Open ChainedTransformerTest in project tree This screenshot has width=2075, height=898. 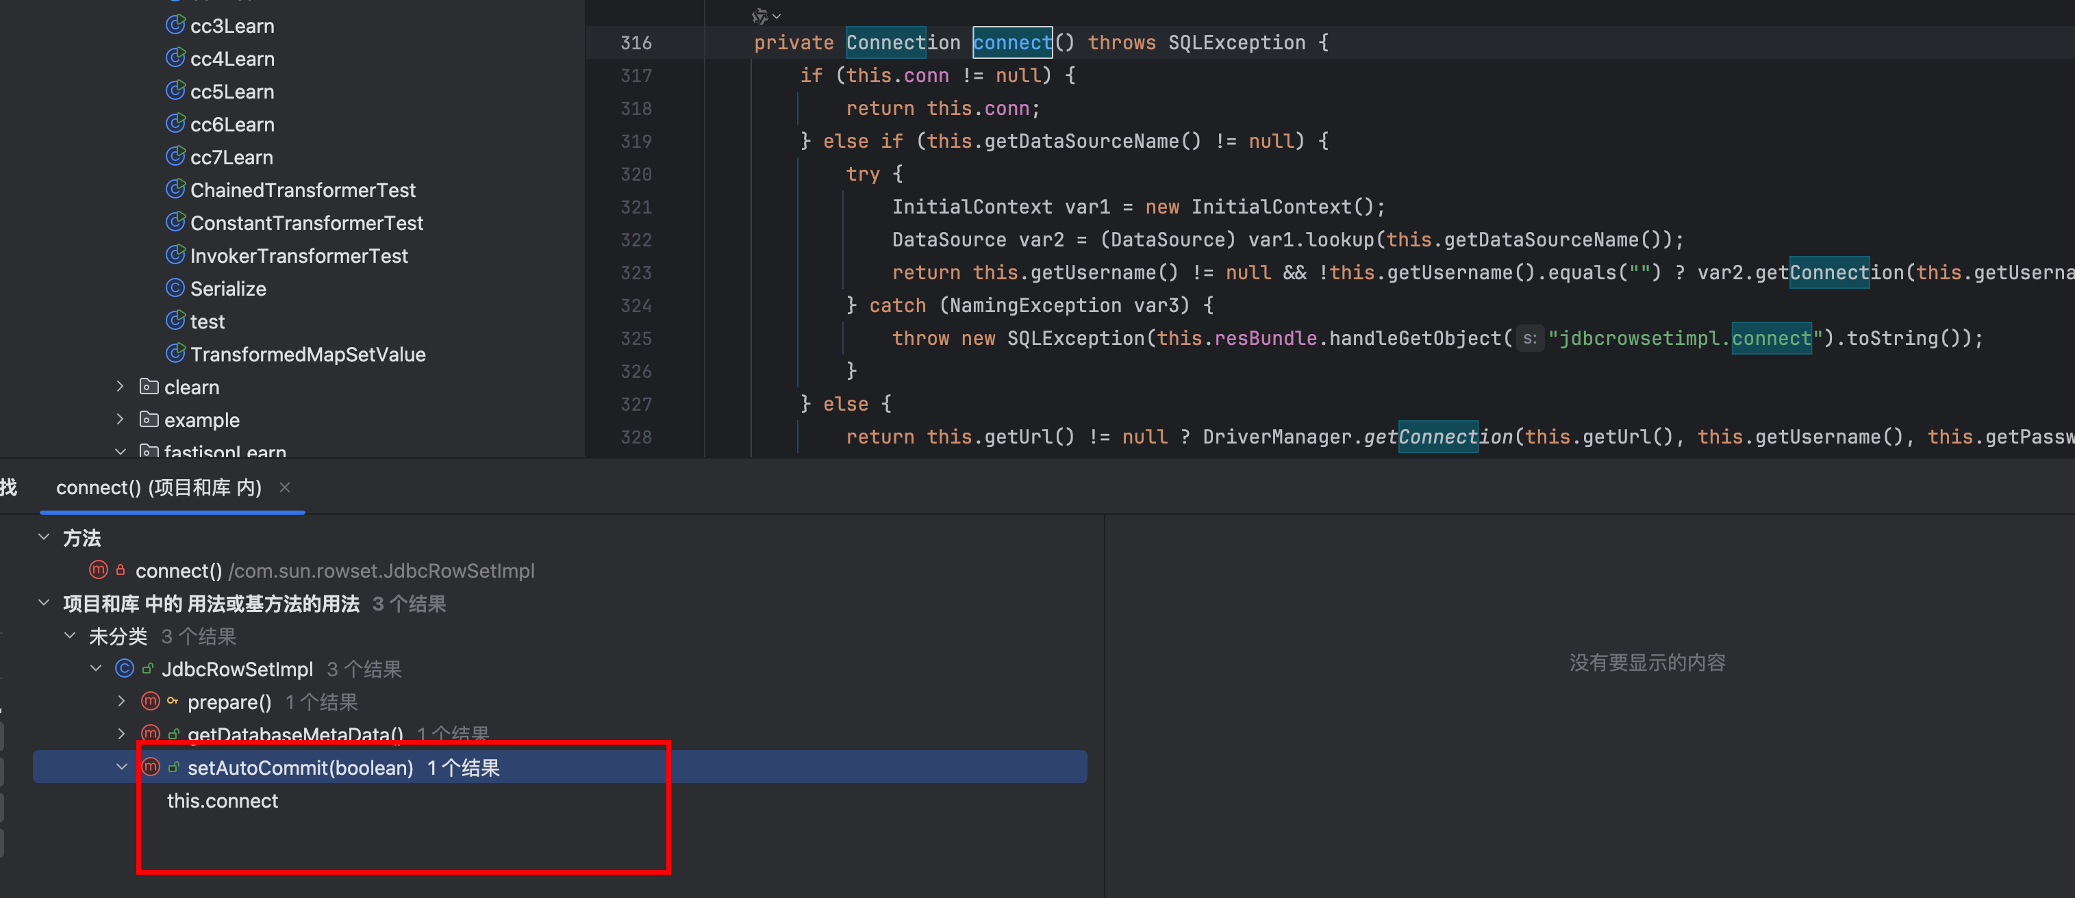tap(302, 190)
